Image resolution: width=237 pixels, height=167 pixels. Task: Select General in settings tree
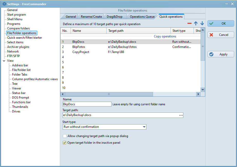[x=12, y=10]
